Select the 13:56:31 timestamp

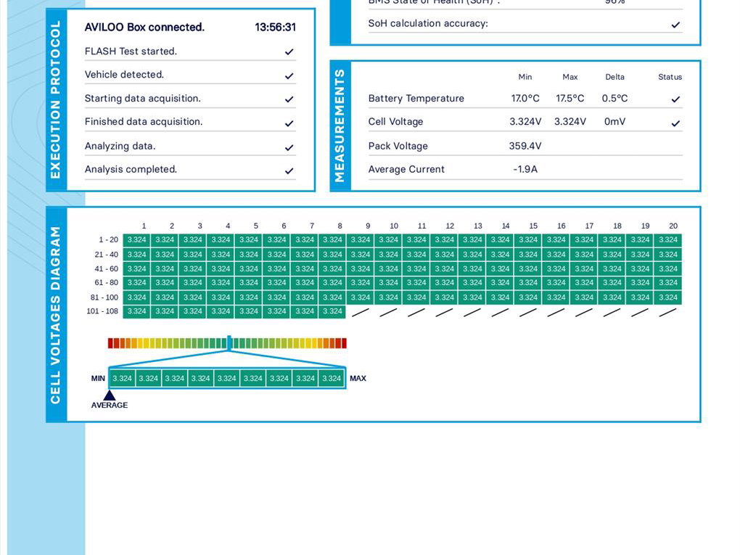click(275, 28)
